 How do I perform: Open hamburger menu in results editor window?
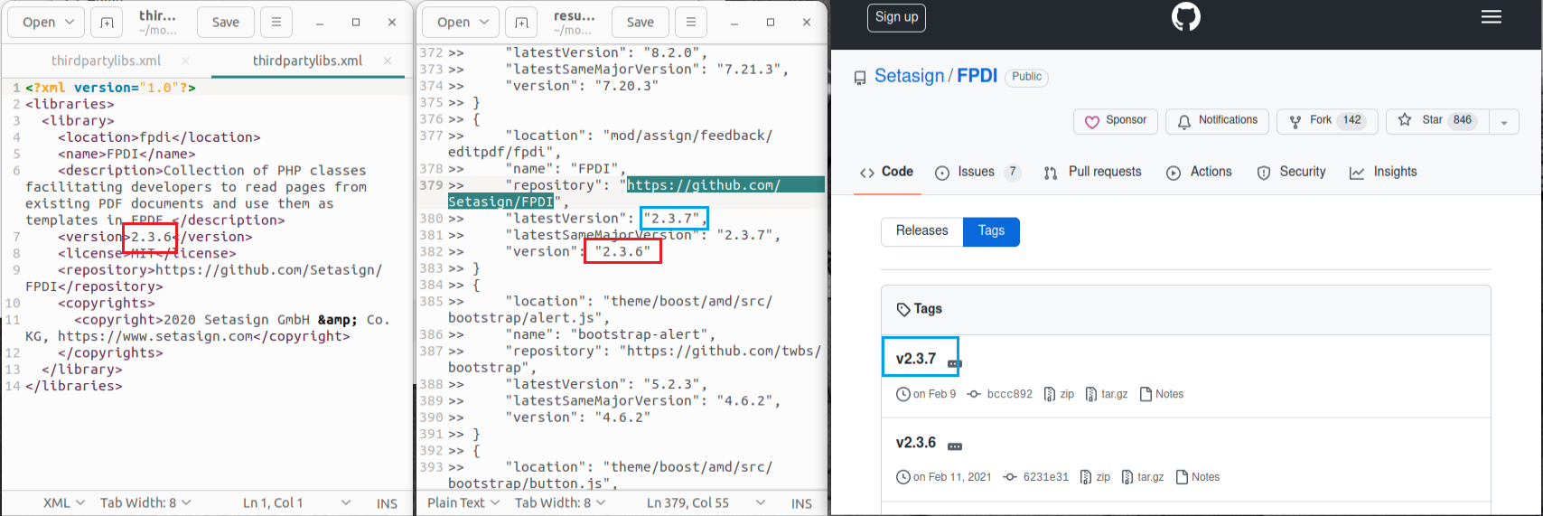pyautogui.click(x=690, y=23)
